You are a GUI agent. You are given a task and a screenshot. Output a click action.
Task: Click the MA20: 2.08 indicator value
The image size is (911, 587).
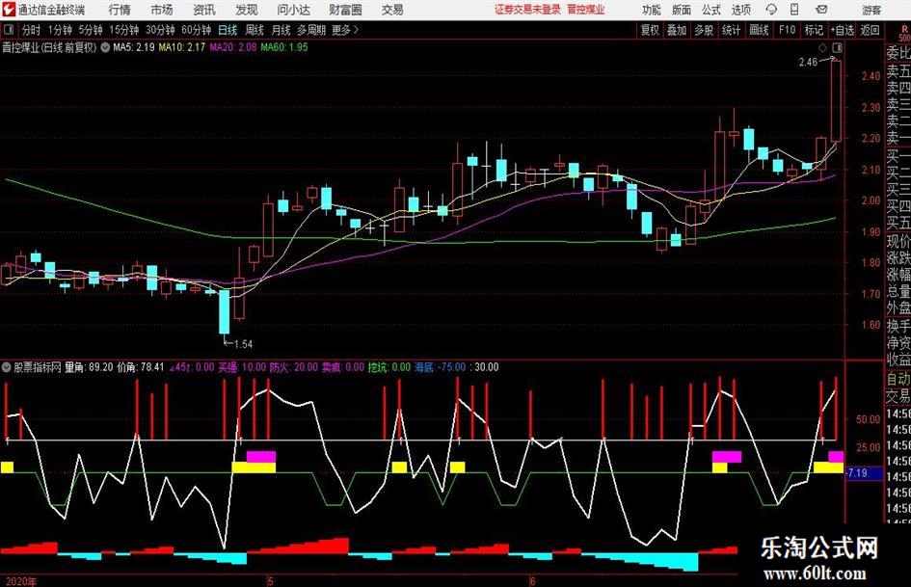point(233,47)
